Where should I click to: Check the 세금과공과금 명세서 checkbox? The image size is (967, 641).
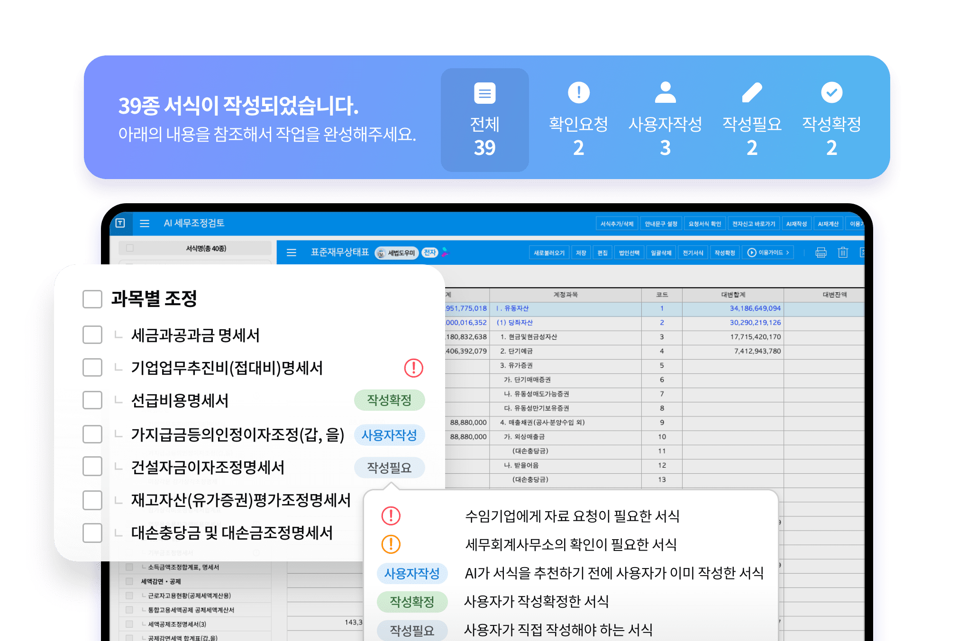coord(92,334)
